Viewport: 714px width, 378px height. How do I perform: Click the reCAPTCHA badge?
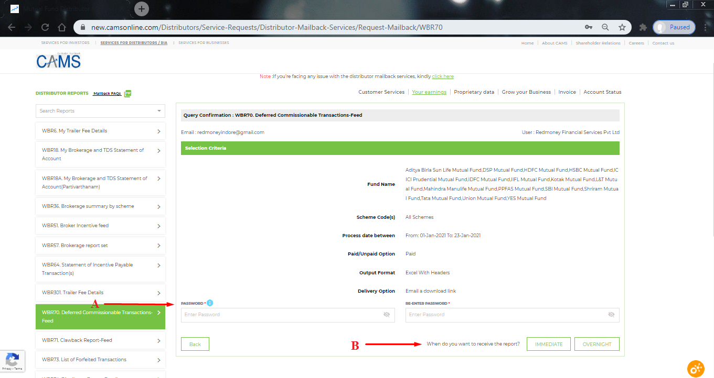pyautogui.click(x=12, y=361)
